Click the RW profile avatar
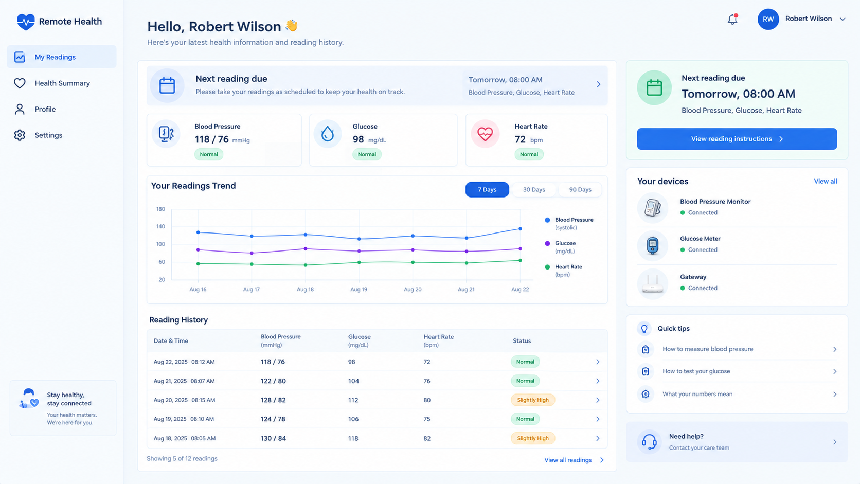860x484 pixels. tap(768, 19)
